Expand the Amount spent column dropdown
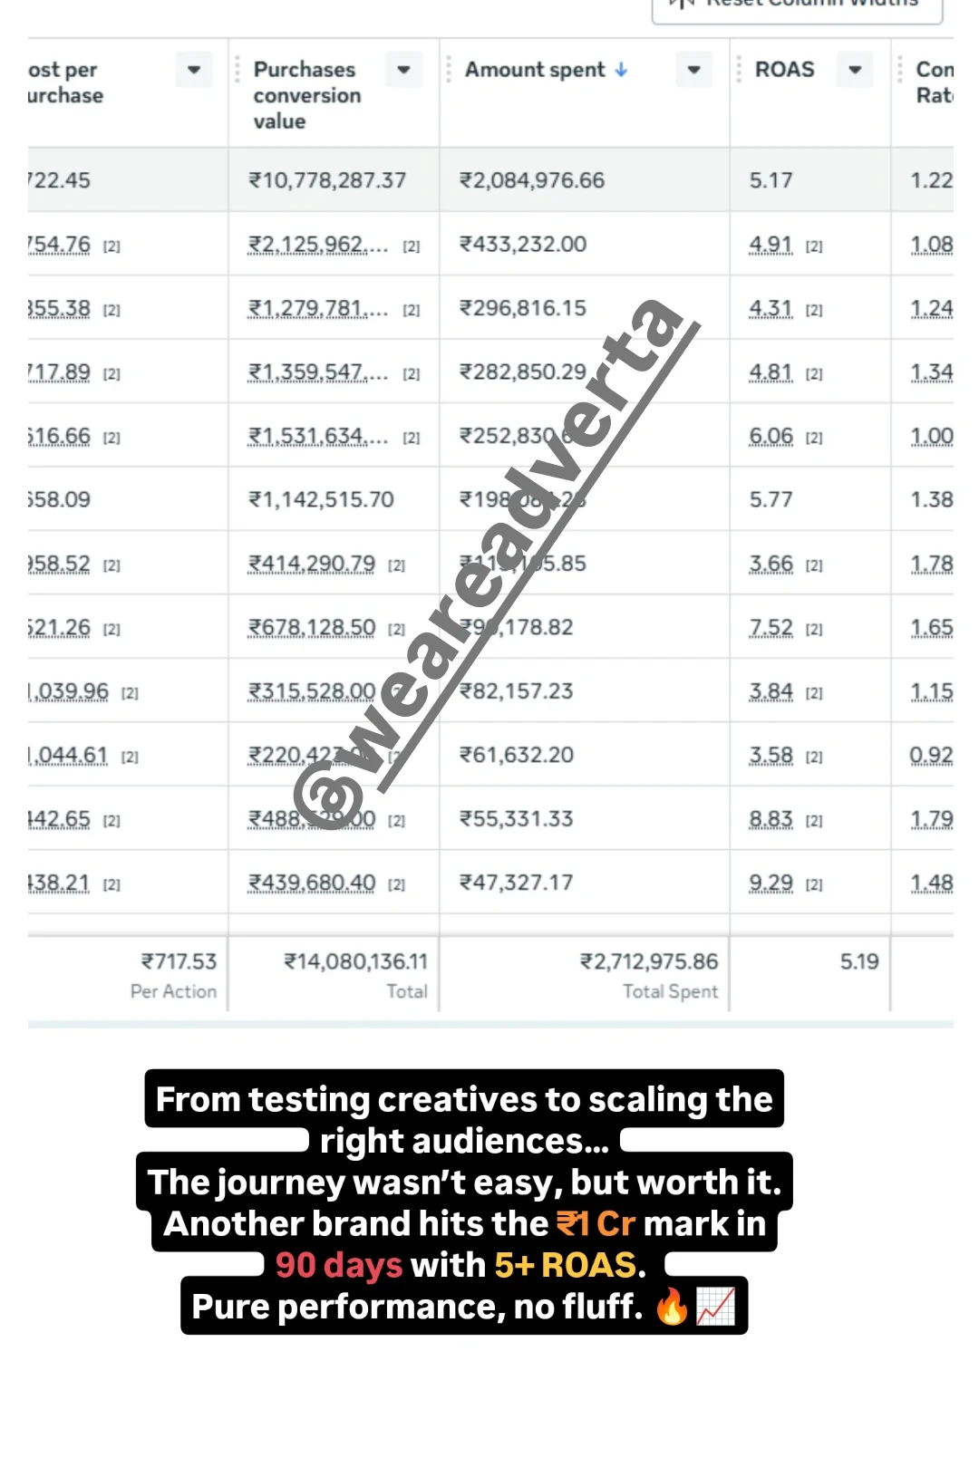Screen dimensions: 979x1477 tap(694, 70)
